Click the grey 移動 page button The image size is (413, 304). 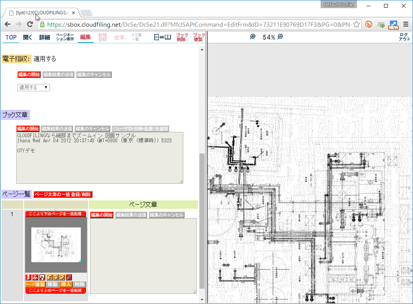[x=53, y=284]
